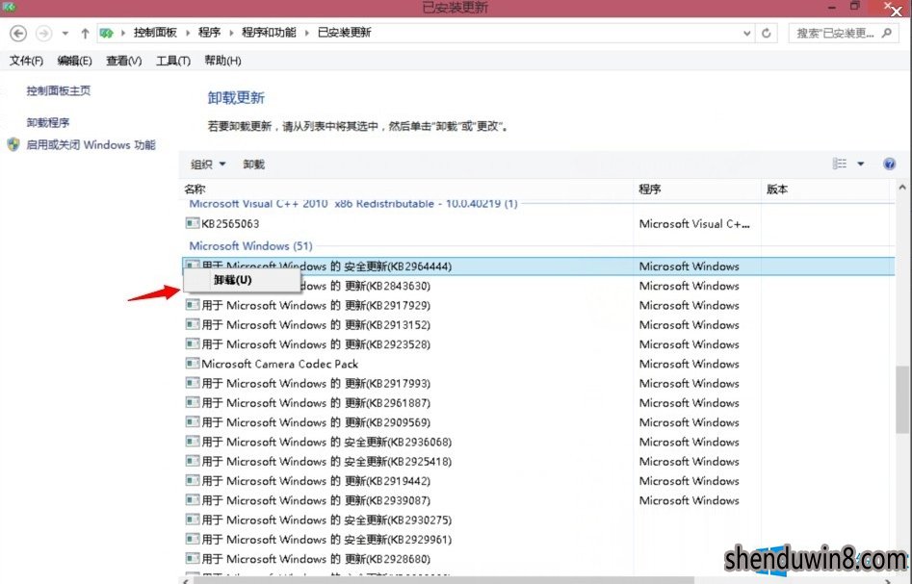Select security update KB2936068 row

click(x=538, y=442)
